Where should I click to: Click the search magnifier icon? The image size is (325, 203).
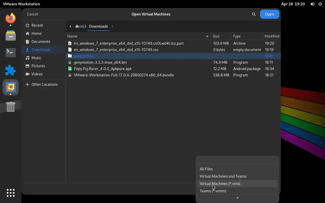coord(254,14)
